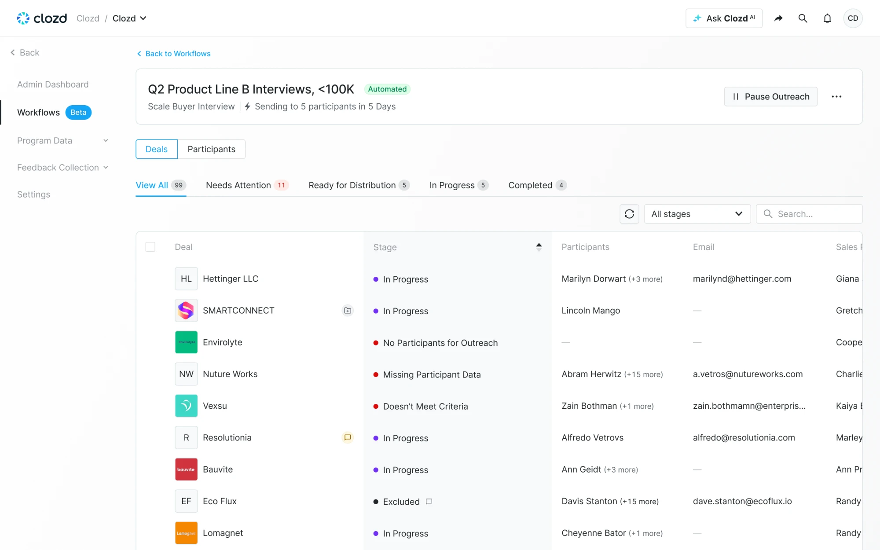The width and height of the screenshot is (880, 550).
Task: Click the Clozd logo icon
Action: tap(23, 18)
